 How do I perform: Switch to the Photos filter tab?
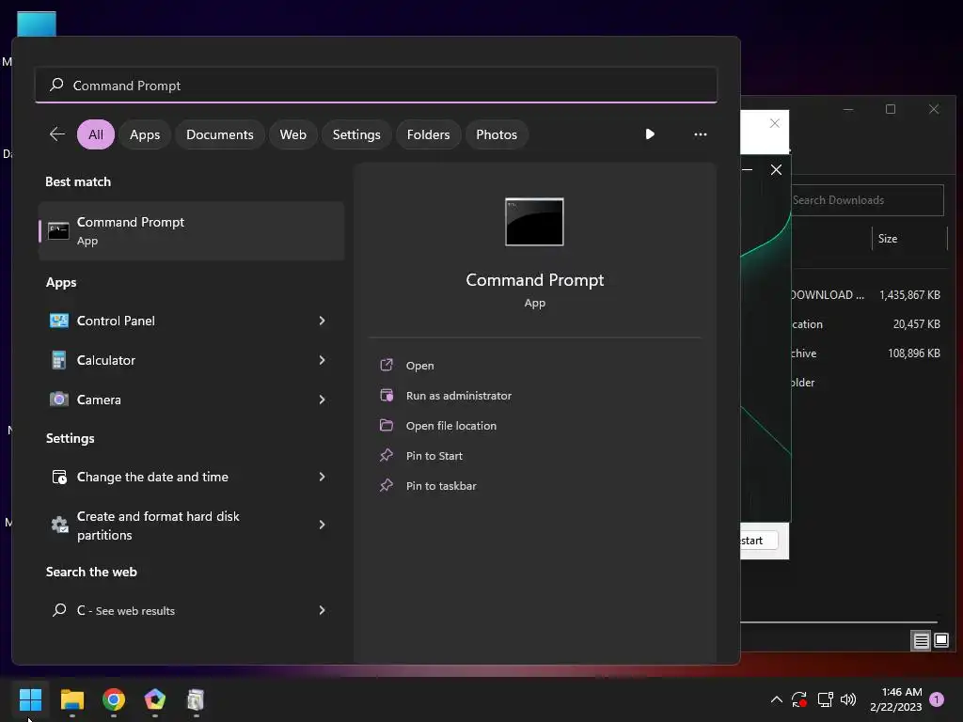coord(497,134)
